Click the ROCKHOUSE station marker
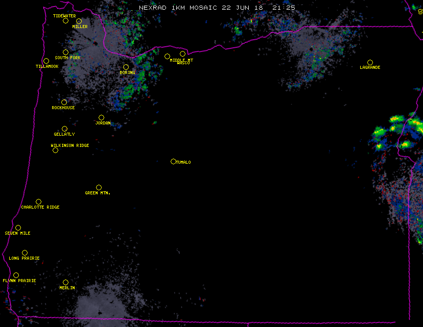The width and height of the screenshot is (423, 327). point(64,102)
